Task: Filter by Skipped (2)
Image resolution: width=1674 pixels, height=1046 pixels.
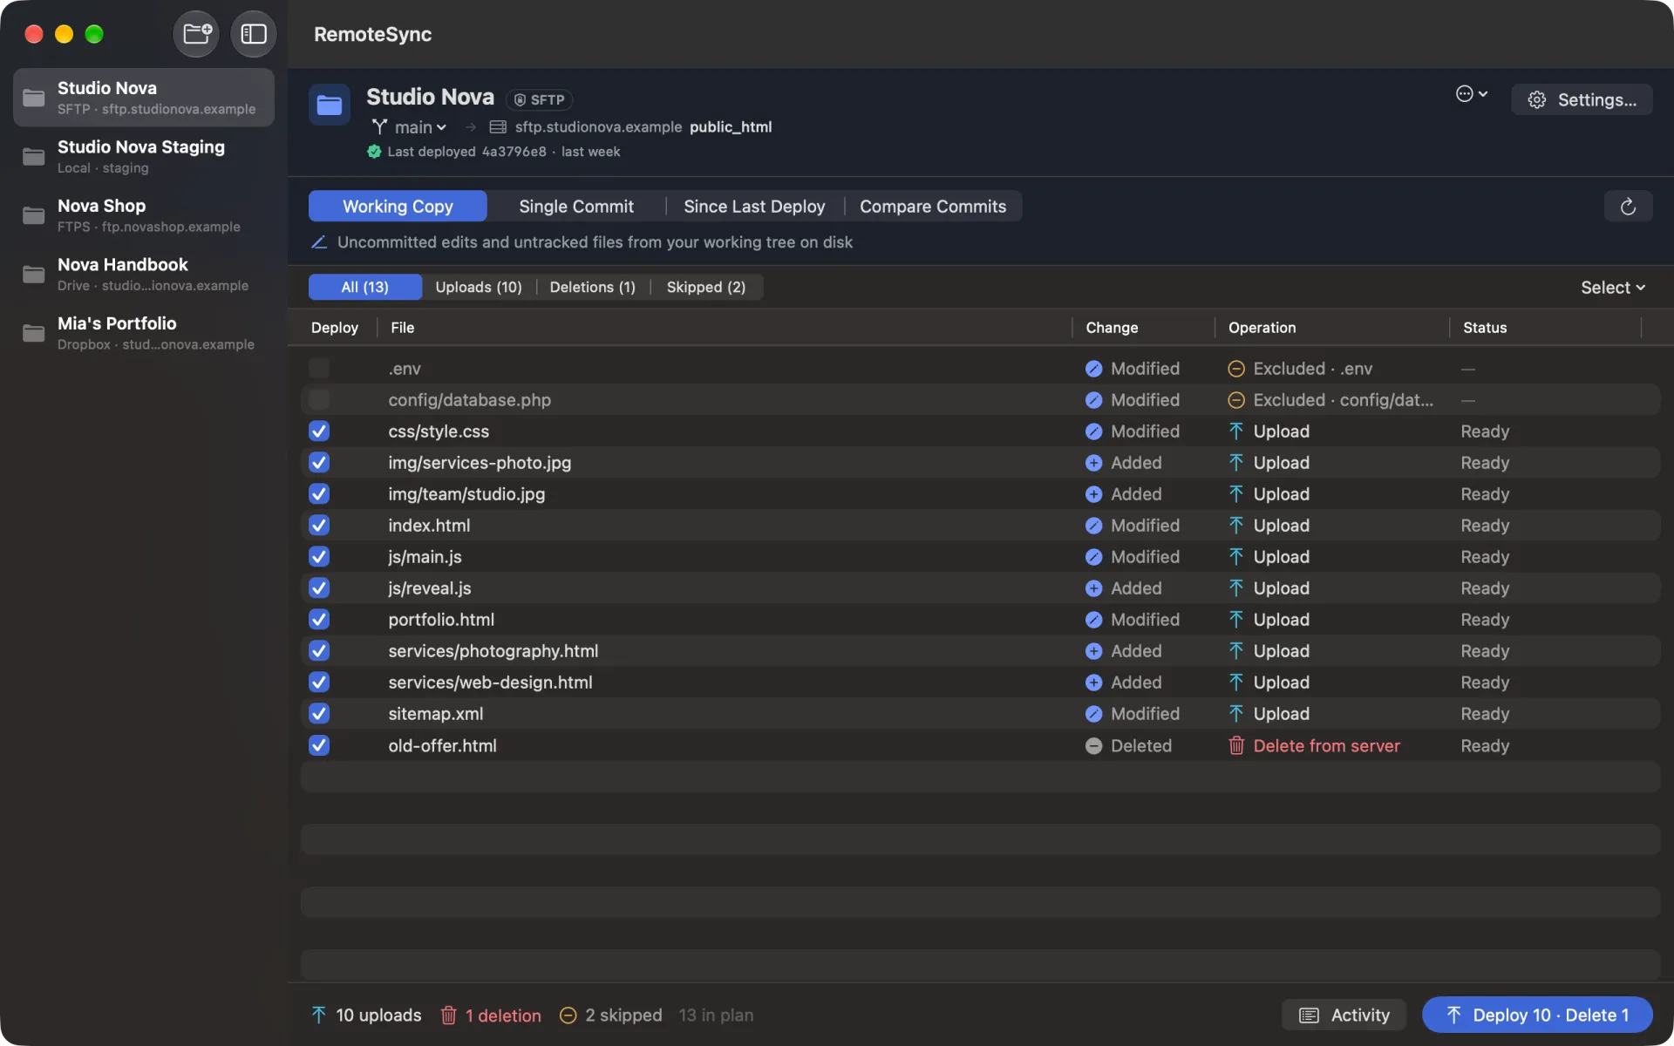Action: pos(706,288)
